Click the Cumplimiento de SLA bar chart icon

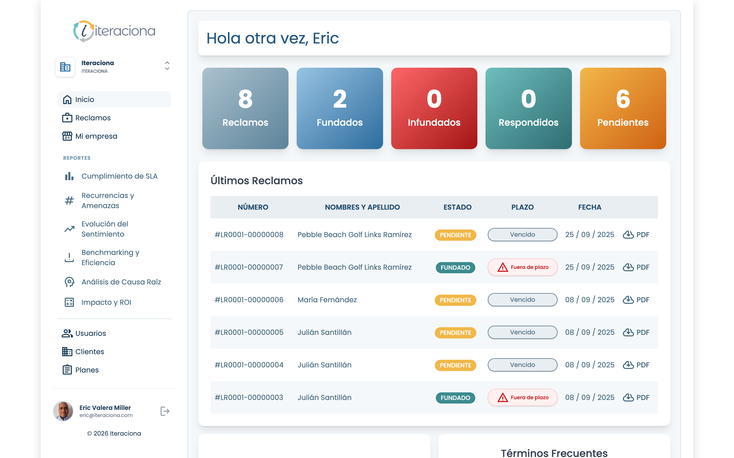coord(69,176)
